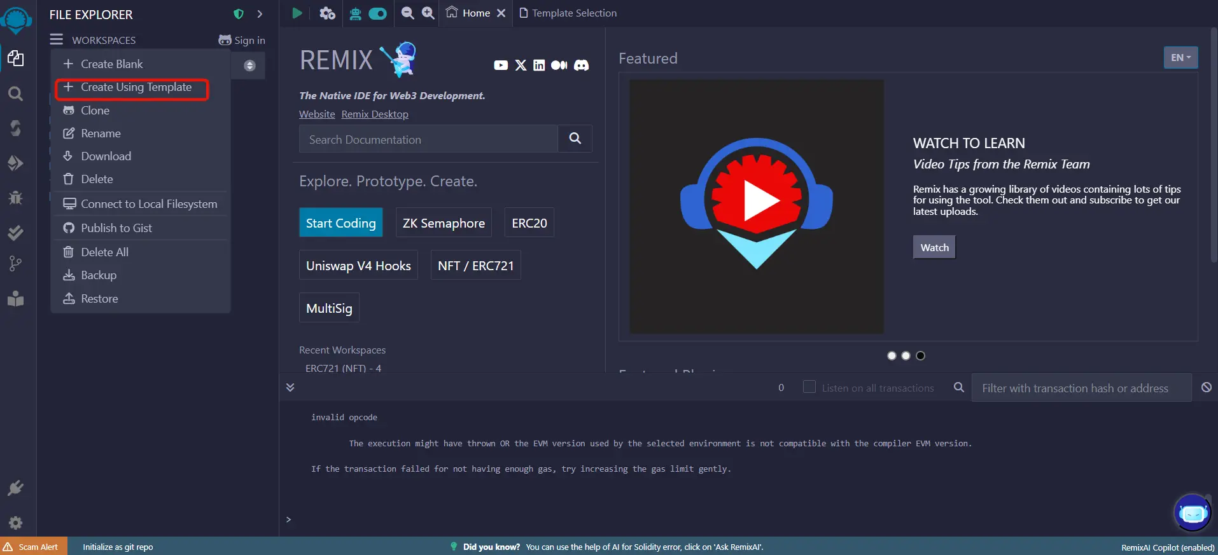The width and height of the screenshot is (1218, 555).
Task: Select the third carousel dot
Action: (921, 355)
